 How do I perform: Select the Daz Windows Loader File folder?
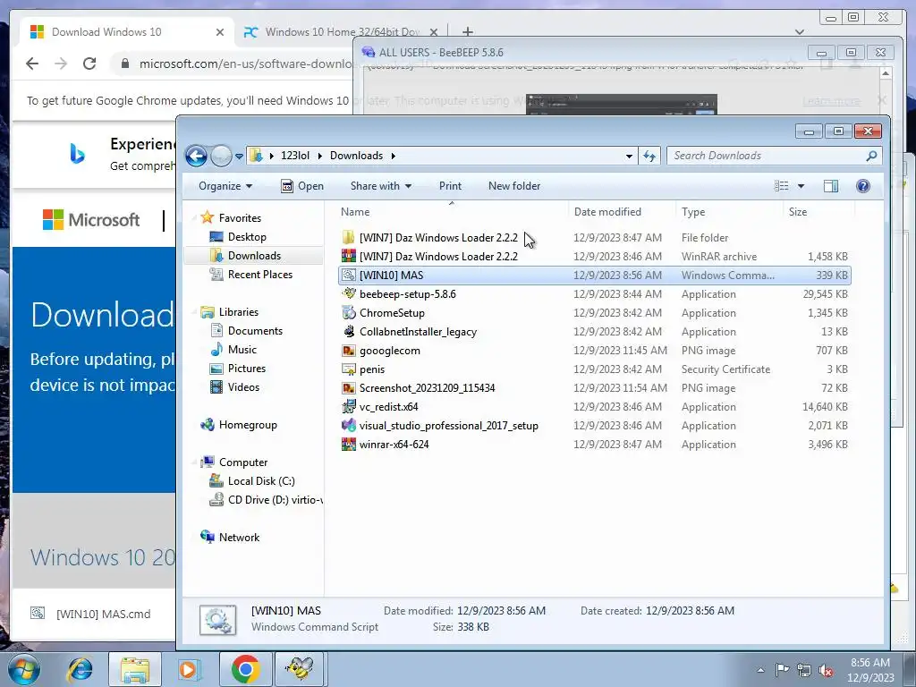point(595,238)
